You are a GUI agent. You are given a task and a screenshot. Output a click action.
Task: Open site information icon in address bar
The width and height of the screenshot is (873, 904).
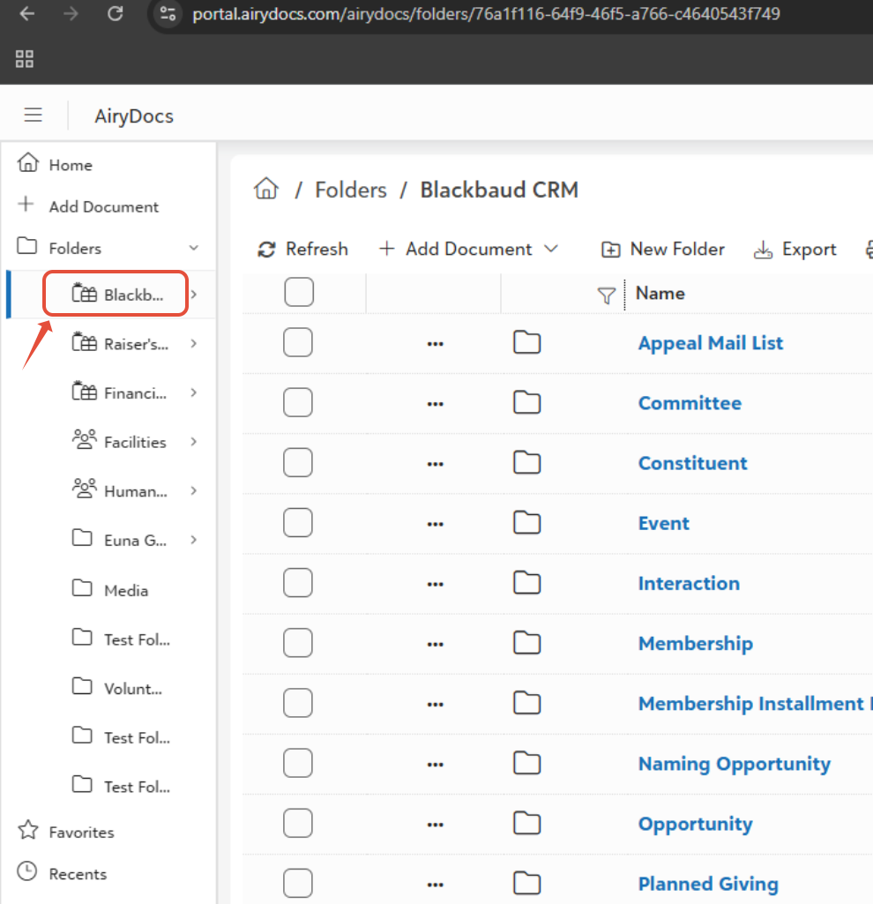click(x=168, y=13)
